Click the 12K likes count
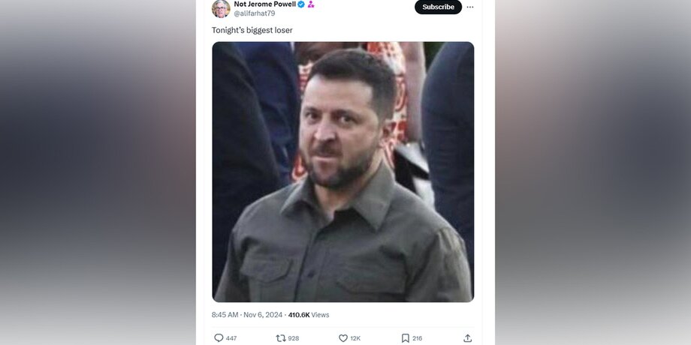 tap(355, 338)
